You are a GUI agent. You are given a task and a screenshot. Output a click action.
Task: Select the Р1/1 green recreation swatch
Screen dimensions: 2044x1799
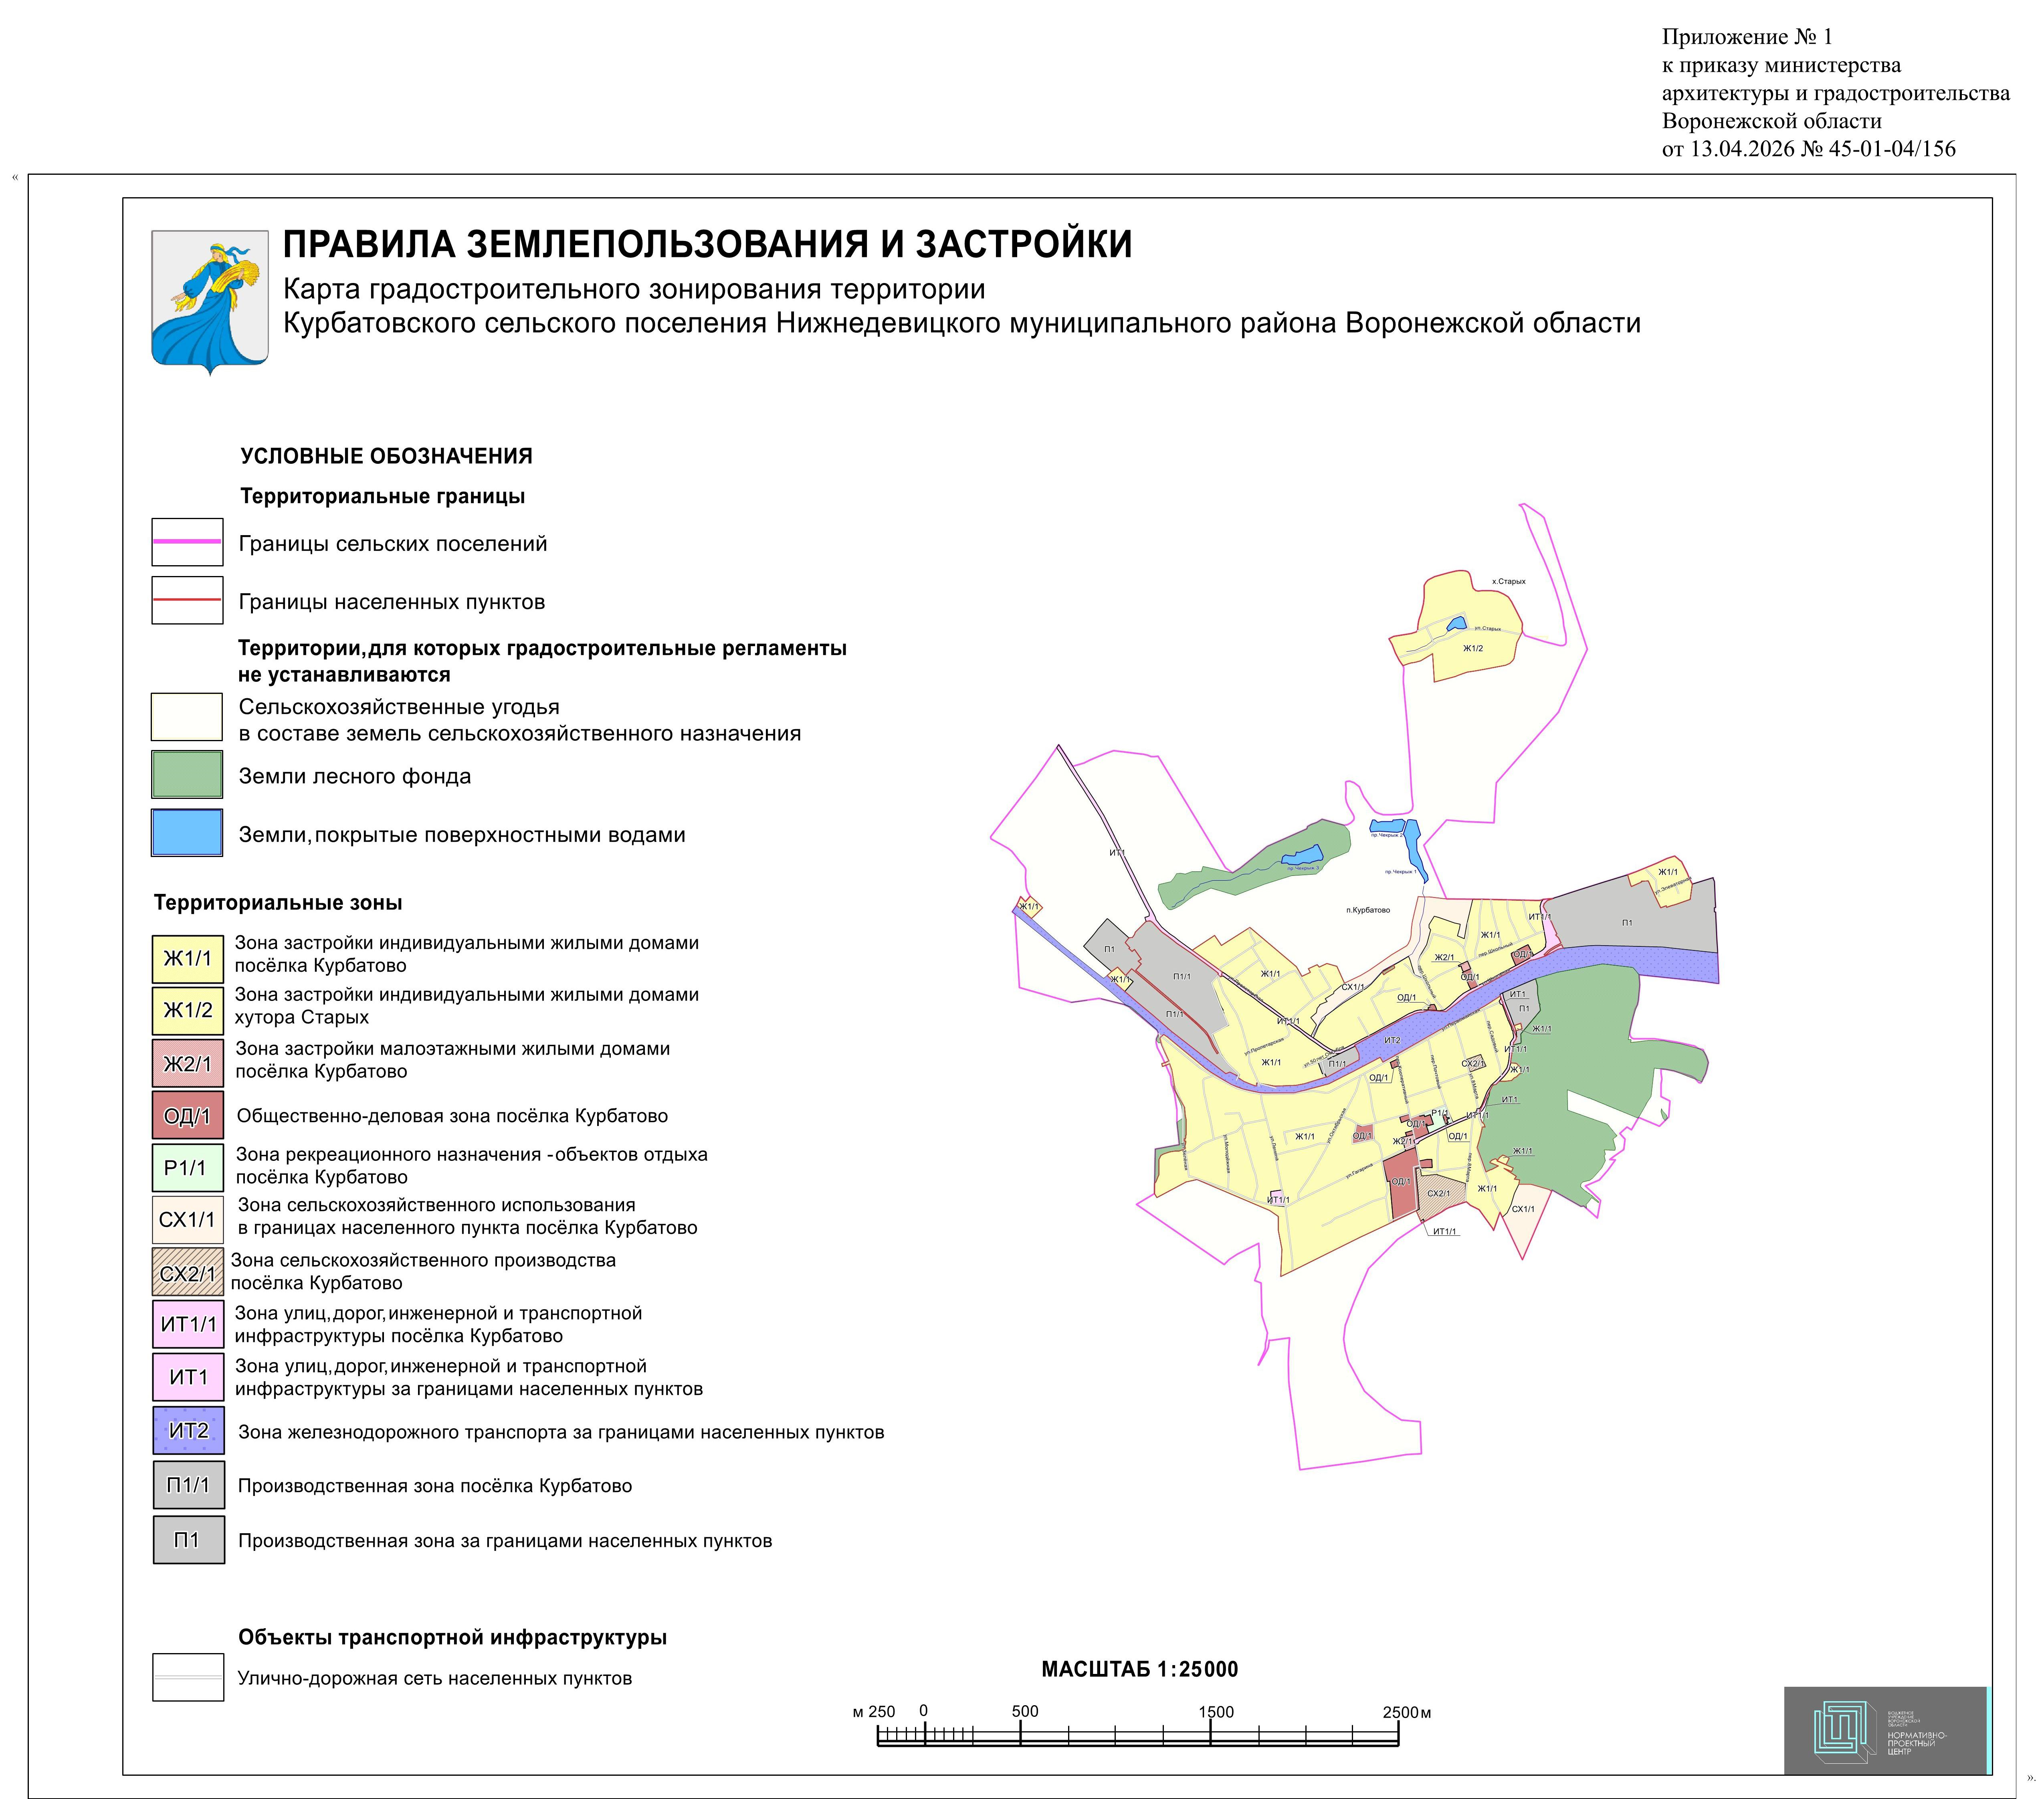[x=187, y=1168]
